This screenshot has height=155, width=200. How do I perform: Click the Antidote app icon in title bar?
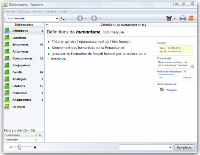[5, 5]
